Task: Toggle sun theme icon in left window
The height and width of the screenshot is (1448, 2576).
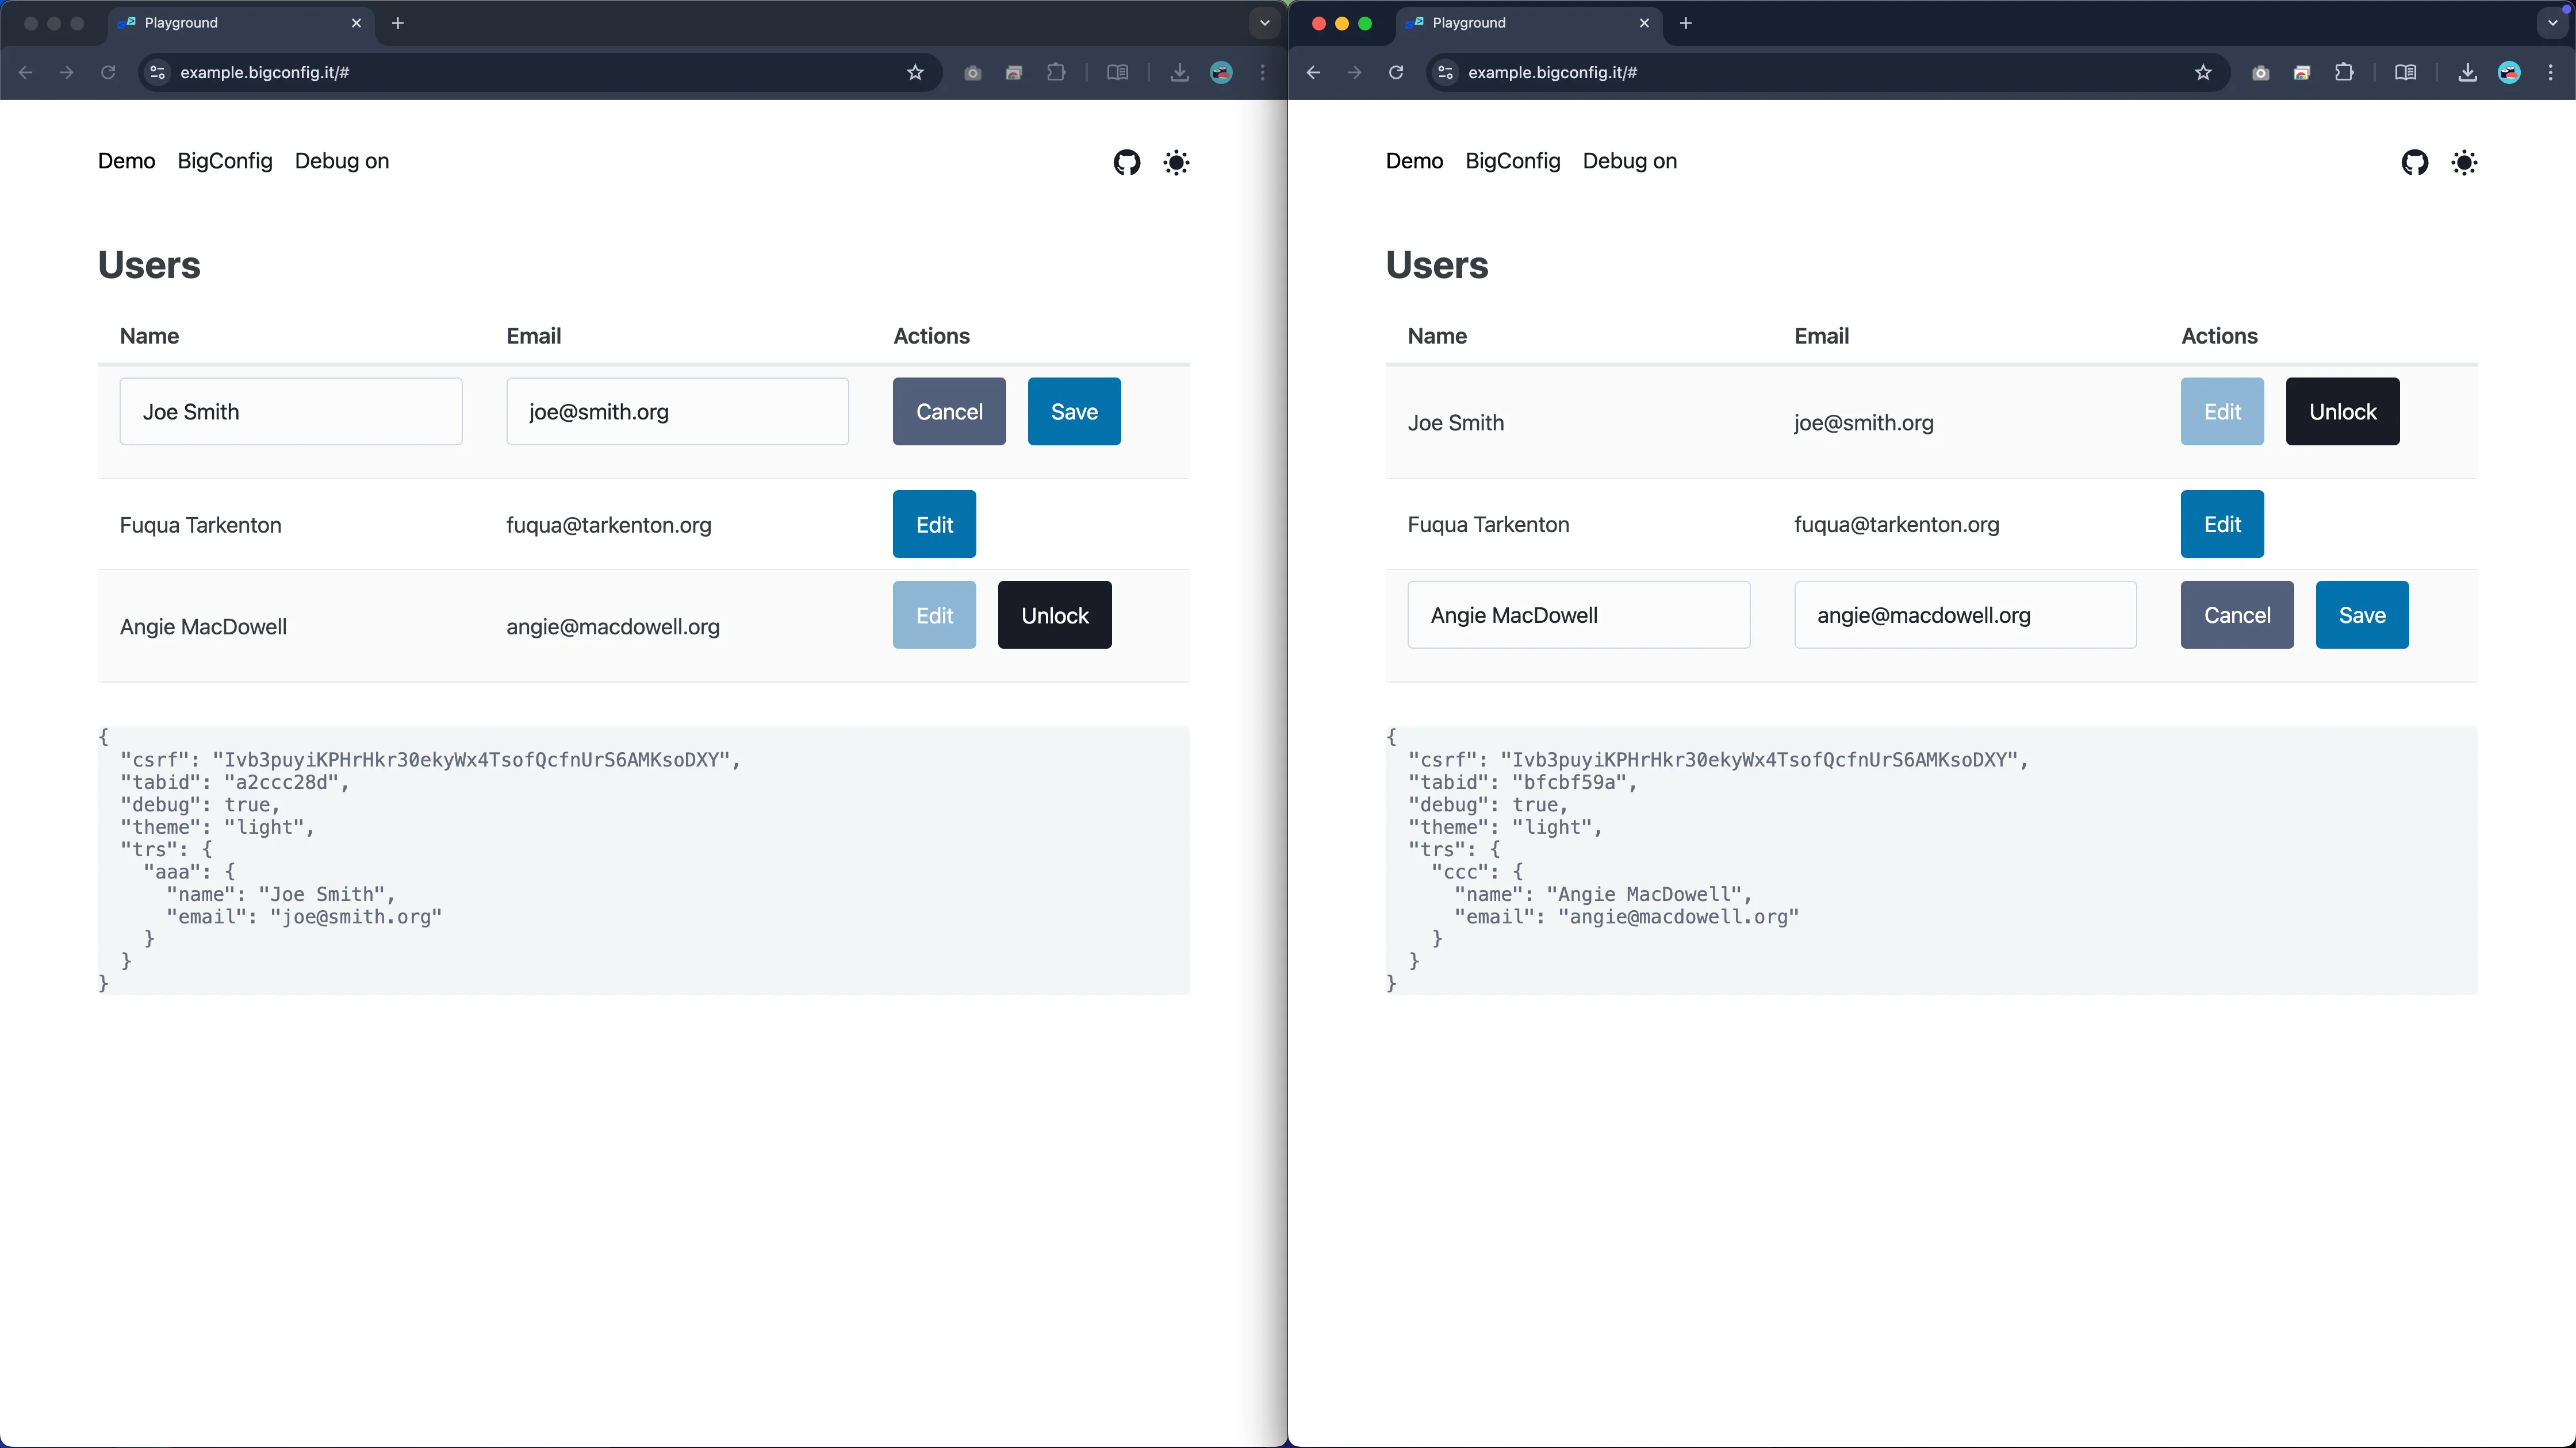Action: point(1176,162)
